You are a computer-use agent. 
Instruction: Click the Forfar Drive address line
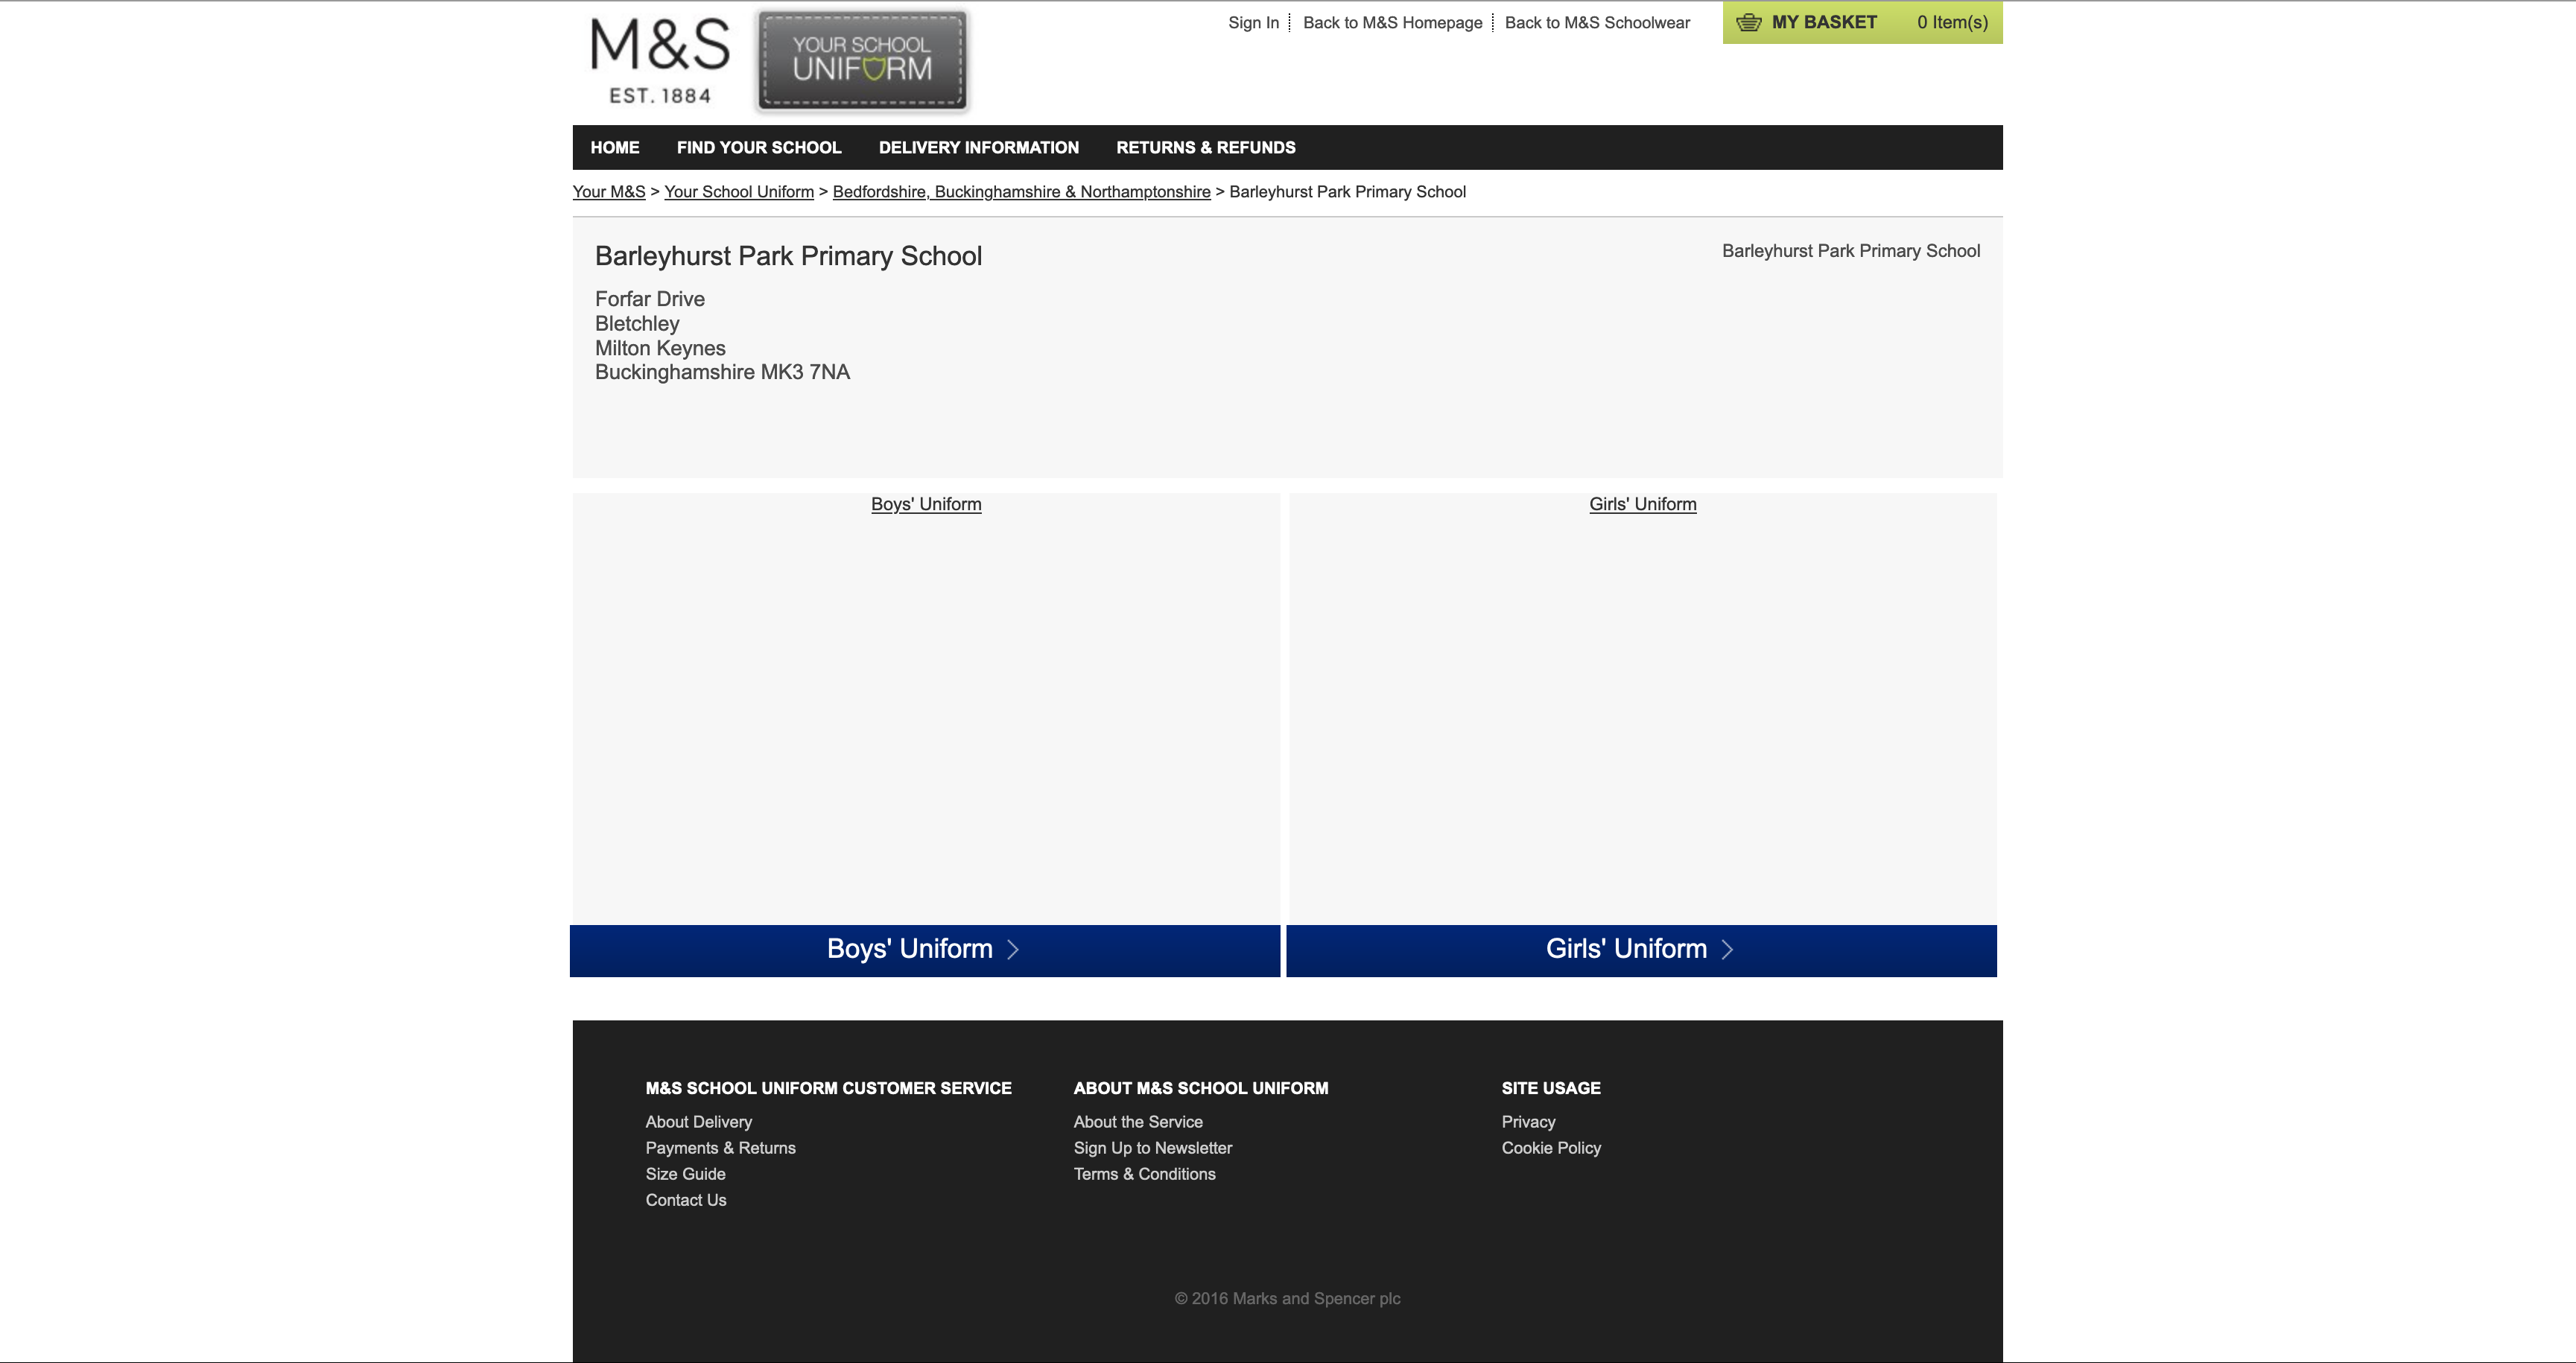pos(650,299)
